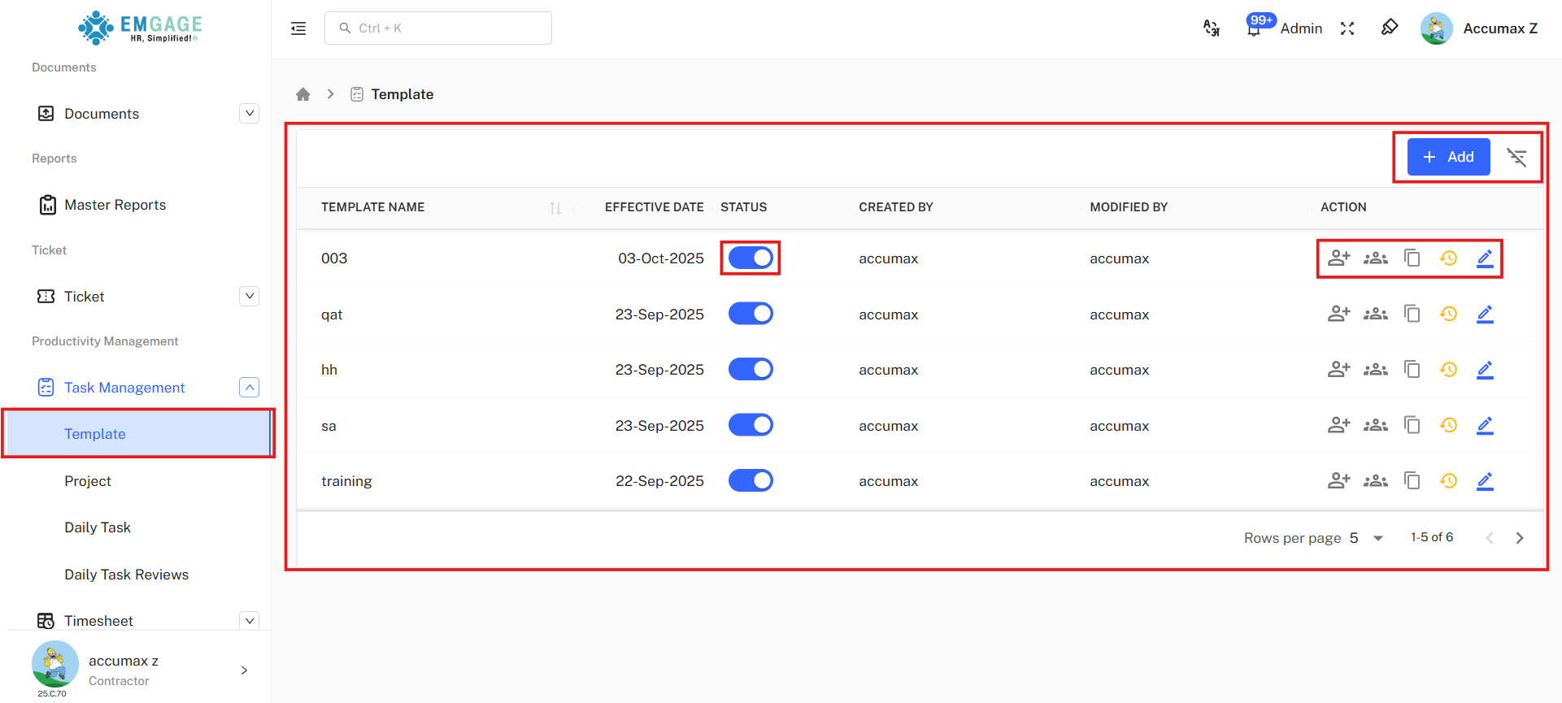
Task: Select Project from the sidebar menu
Action: coord(88,481)
